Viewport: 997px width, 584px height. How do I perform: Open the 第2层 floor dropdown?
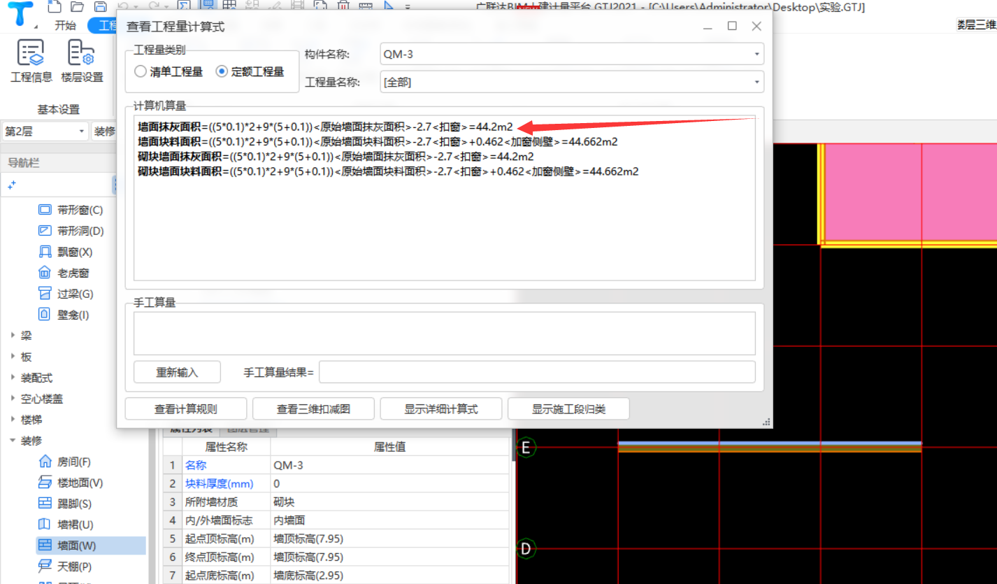pos(45,131)
